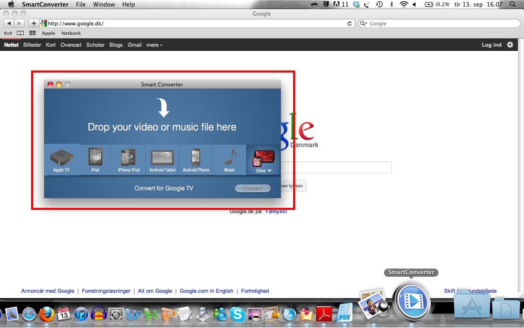Viewport: 524px width, 328px height.
Task: Expand the 'mere' dropdown
Action: tap(154, 45)
